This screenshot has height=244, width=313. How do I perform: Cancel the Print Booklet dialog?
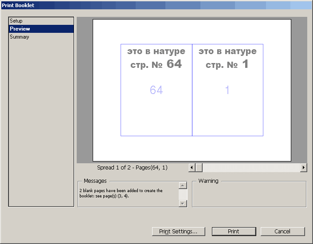[282, 232]
